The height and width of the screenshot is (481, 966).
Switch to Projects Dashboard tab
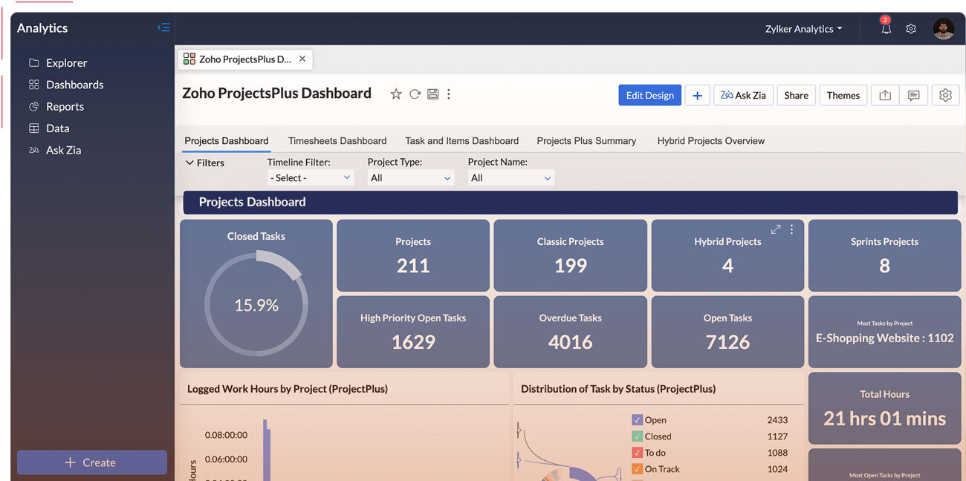click(227, 141)
